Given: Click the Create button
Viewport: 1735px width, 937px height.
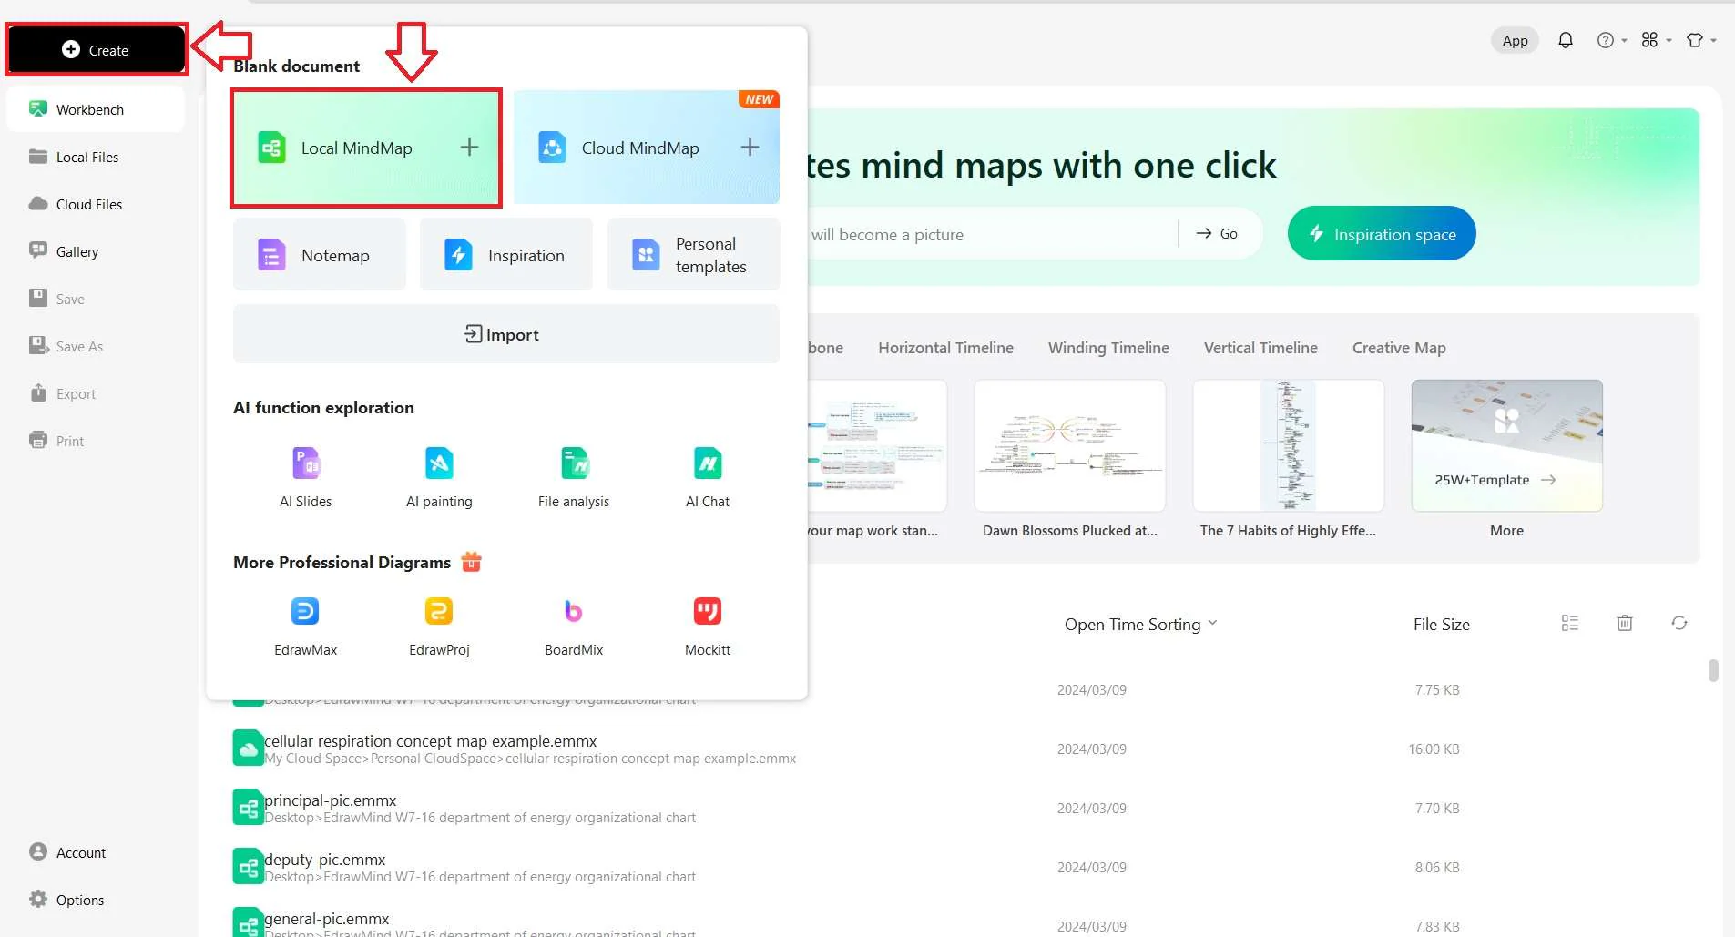Looking at the screenshot, I should 97,50.
